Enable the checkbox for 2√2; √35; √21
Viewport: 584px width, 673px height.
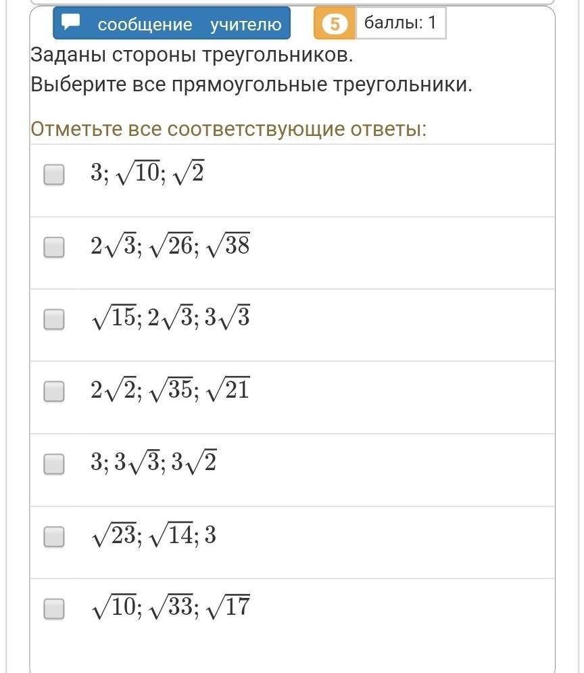(x=54, y=391)
